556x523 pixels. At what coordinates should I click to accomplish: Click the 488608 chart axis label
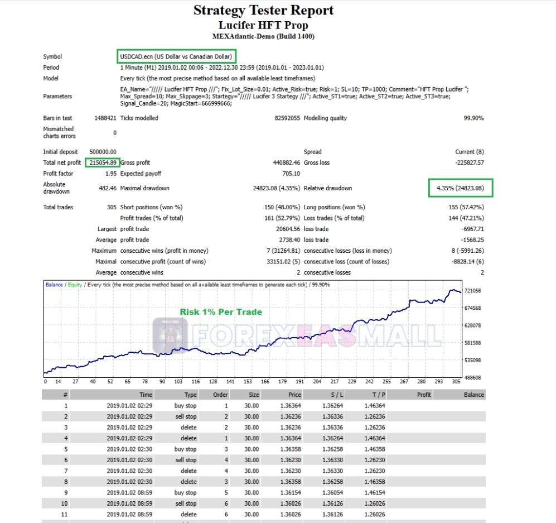point(473,377)
